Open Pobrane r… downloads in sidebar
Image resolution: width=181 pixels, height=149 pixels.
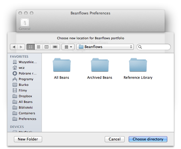coord(24,73)
